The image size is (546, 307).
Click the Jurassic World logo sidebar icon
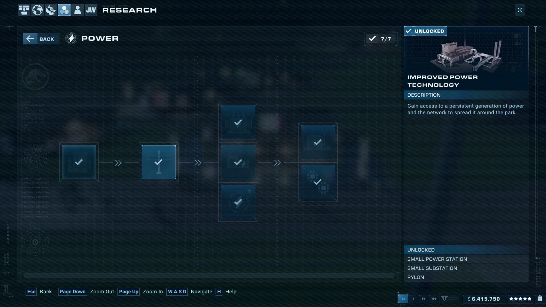(x=35, y=77)
